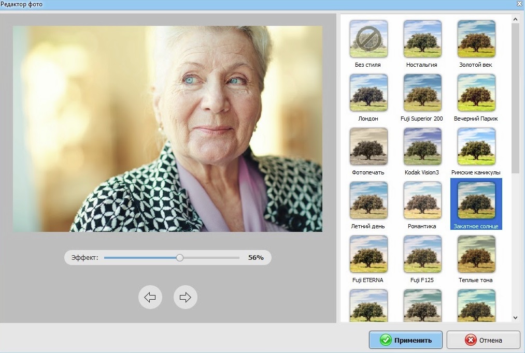The height and width of the screenshot is (353, 525).
Task: Apply the 'Римские каникулы' style
Action: 476,146
